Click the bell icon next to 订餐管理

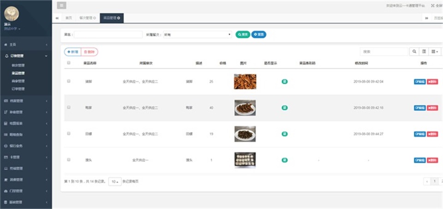[6, 56]
